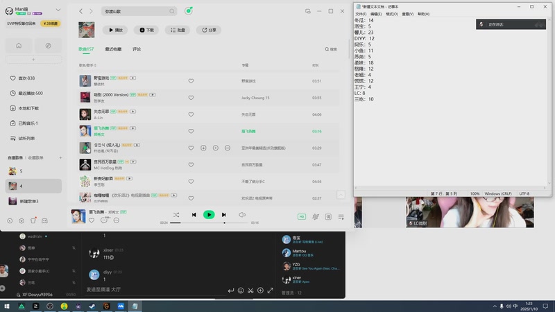555x312 pixels.
Task: Add new playlist with plus beside 自建歌单
Action: tap(60, 158)
